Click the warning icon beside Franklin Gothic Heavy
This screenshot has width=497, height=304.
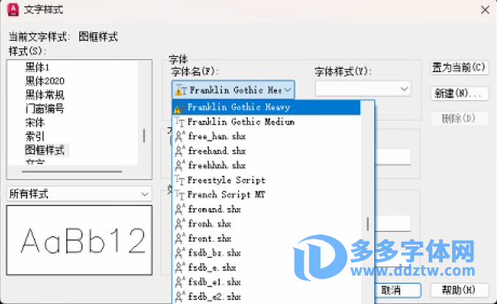coord(178,107)
